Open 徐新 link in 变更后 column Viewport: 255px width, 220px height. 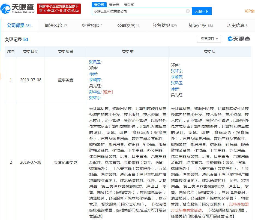click(x=175, y=89)
